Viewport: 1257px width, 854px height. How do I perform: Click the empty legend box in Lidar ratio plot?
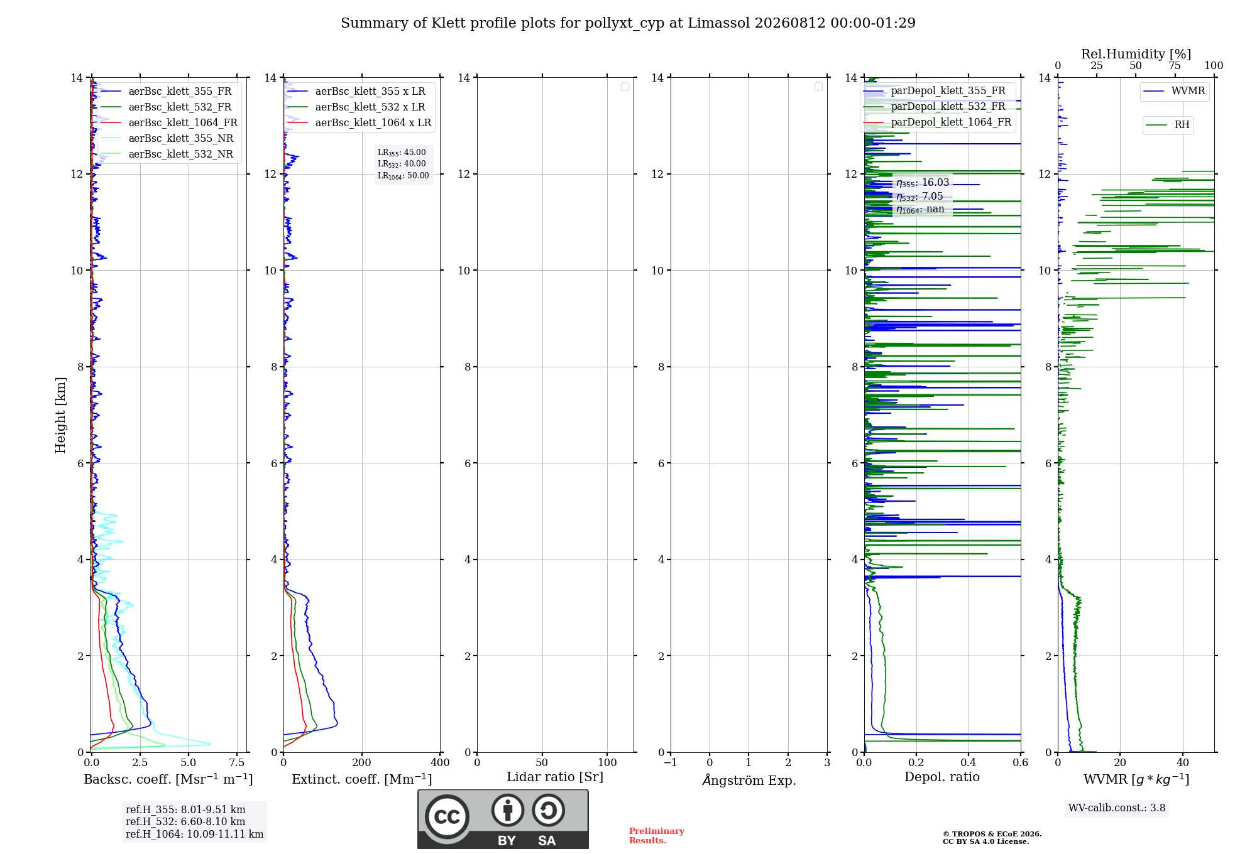pos(625,87)
